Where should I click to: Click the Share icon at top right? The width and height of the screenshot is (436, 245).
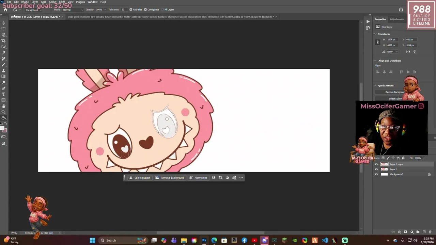tap(401, 10)
